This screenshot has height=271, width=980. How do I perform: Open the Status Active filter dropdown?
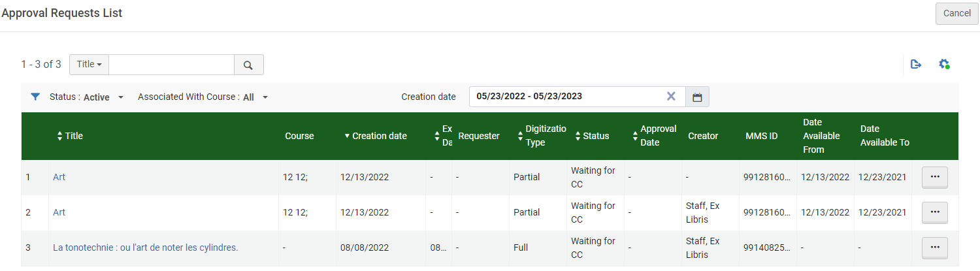point(87,97)
